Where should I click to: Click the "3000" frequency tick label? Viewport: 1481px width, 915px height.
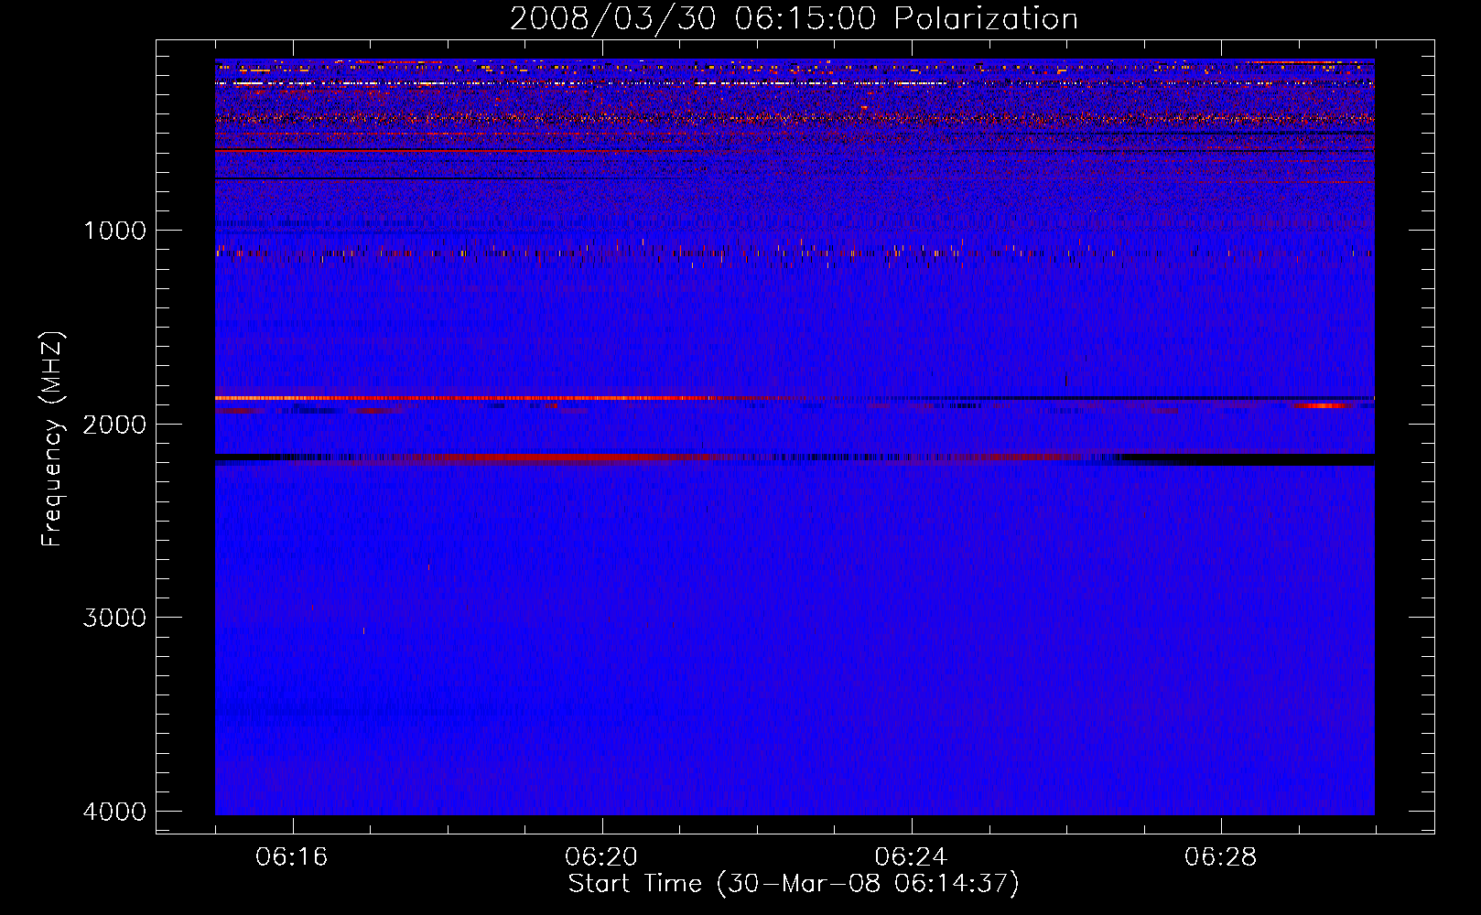pyautogui.click(x=114, y=618)
